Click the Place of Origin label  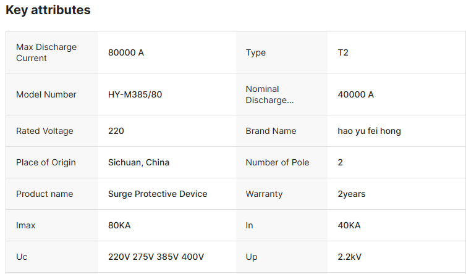click(46, 162)
